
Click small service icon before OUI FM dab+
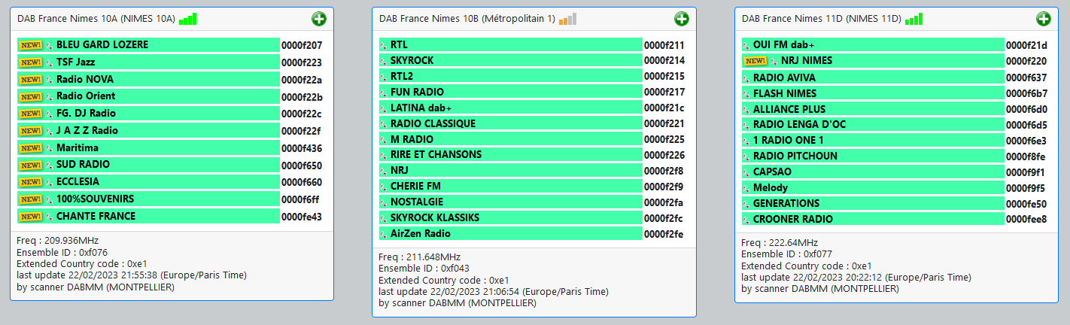pyautogui.click(x=746, y=45)
